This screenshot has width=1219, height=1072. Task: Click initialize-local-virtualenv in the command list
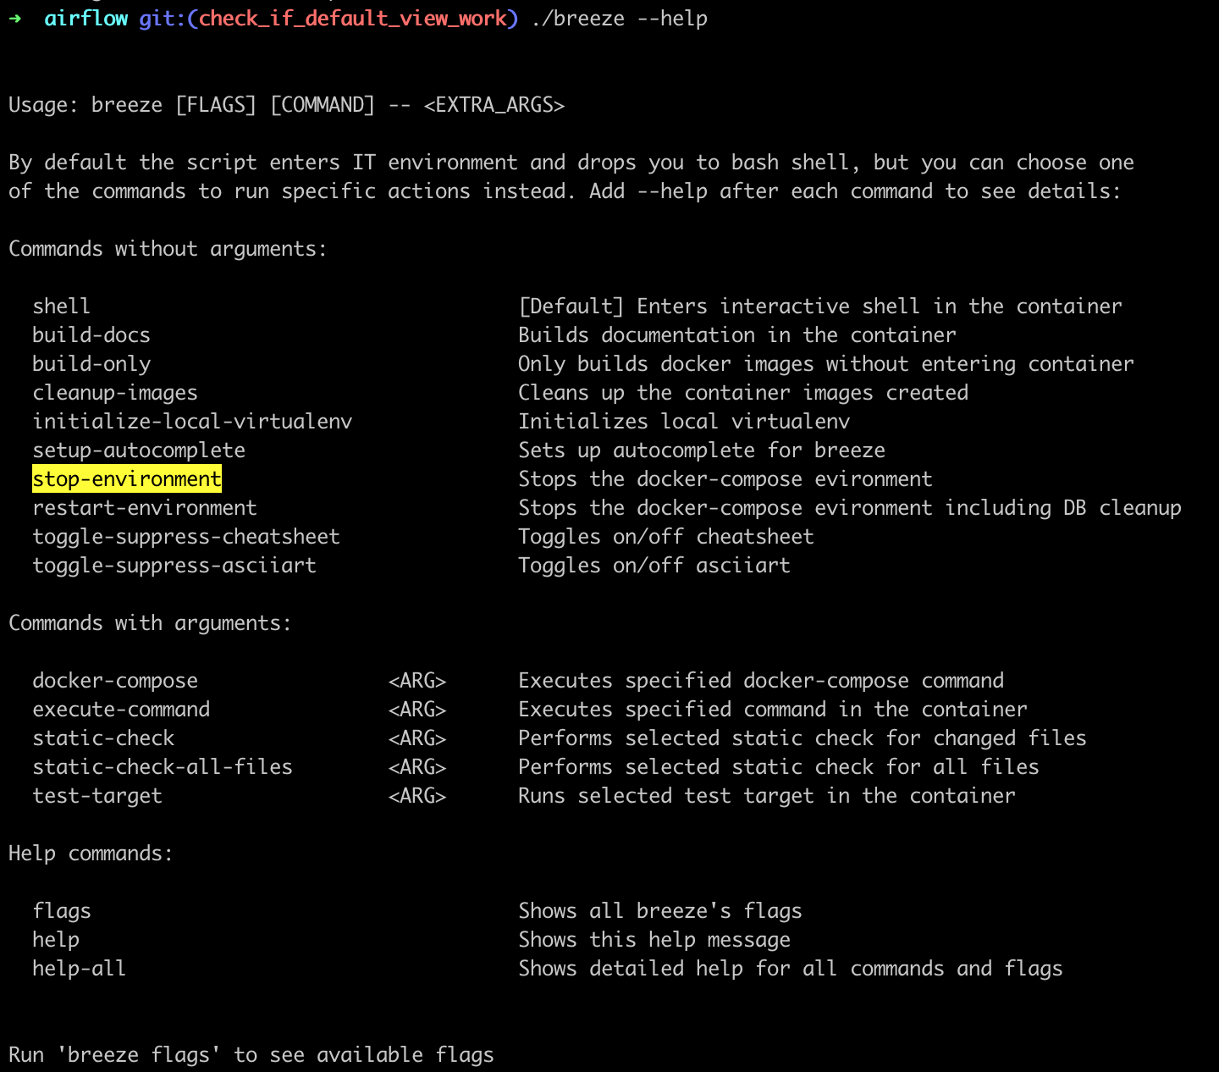pos(192,422)
